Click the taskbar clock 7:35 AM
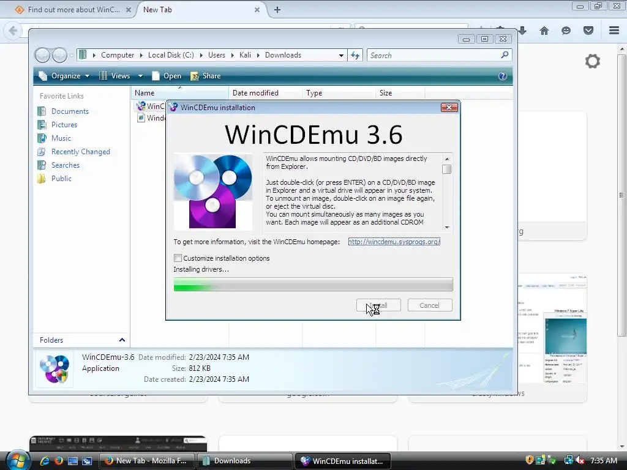This screenshot has width=627, height=470. click(603, 460)
